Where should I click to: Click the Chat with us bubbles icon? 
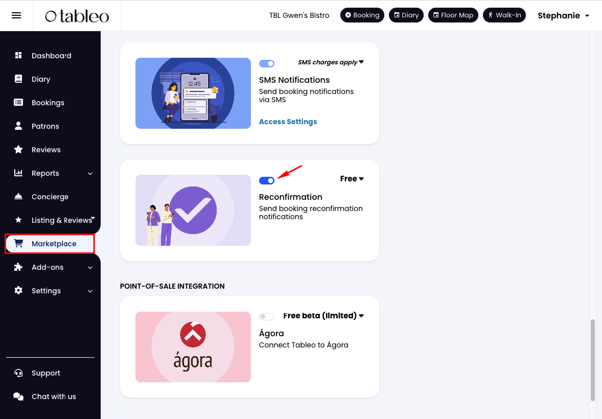point(18,397)
